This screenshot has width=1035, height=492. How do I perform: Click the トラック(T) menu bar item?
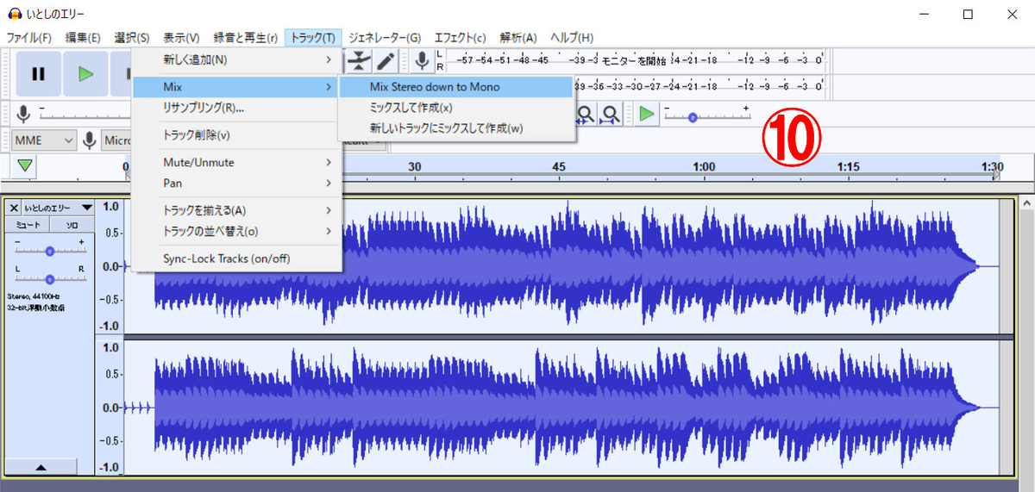point(314,38)
